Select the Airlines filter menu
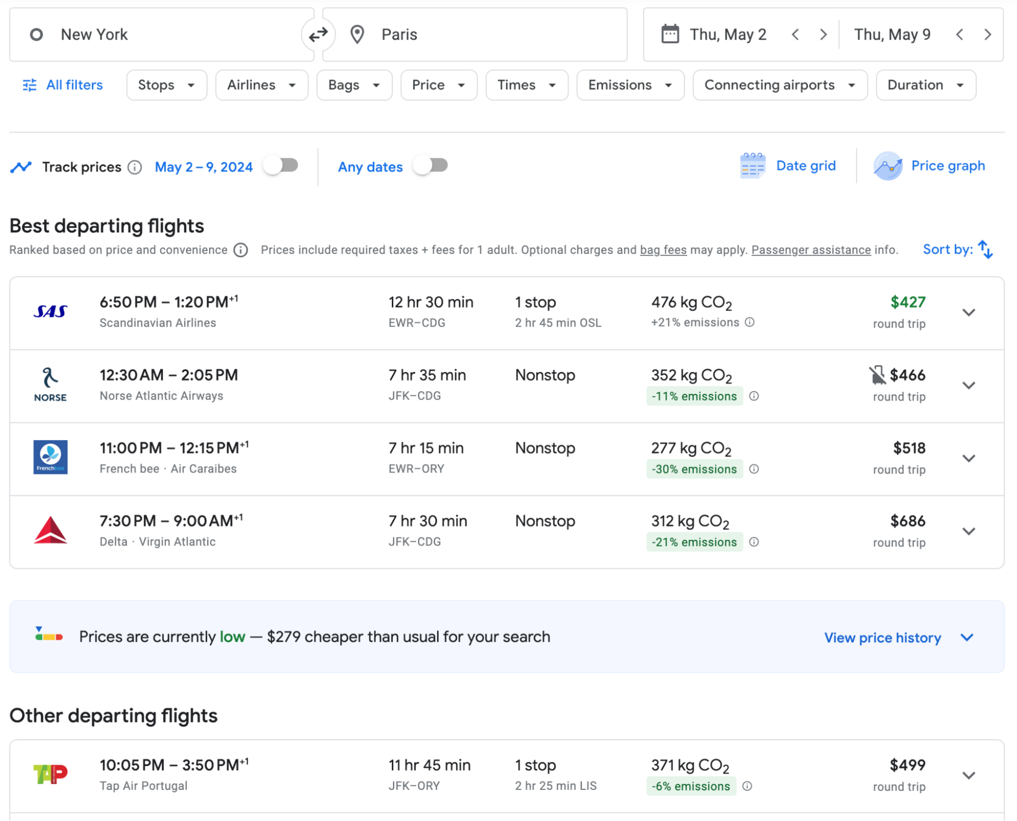Screen dimensions: 1017x821 (x=259, y=84)
